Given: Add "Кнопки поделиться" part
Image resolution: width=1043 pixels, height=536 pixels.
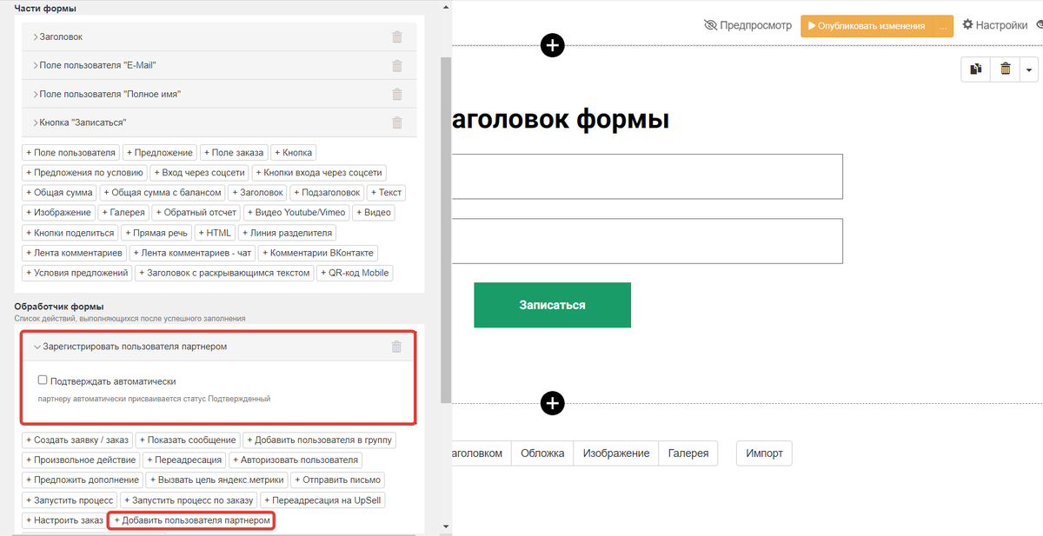Looking at the screenshot, I should click(x=70, y=233).
